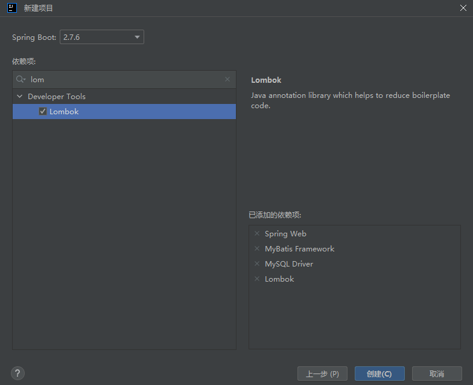Remove MyBatis Framework from added dependencies
Image resolution: width=473 pixels, height=385 pixels.
pos(257,248)
